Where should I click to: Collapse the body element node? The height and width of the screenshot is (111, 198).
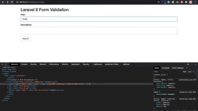coord(3,74)
